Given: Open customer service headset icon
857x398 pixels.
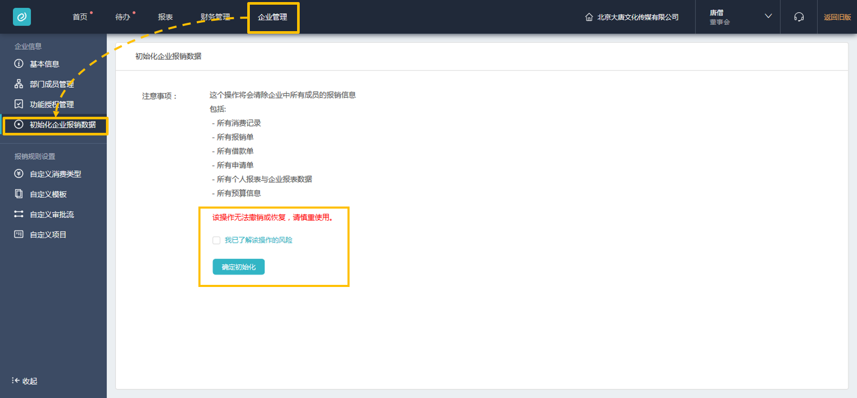Looking at the screenshot, I should (x=799, y=17).
